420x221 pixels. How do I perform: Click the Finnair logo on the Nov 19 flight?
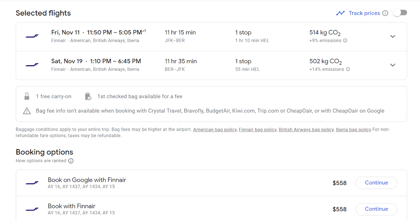coord(32,65)
